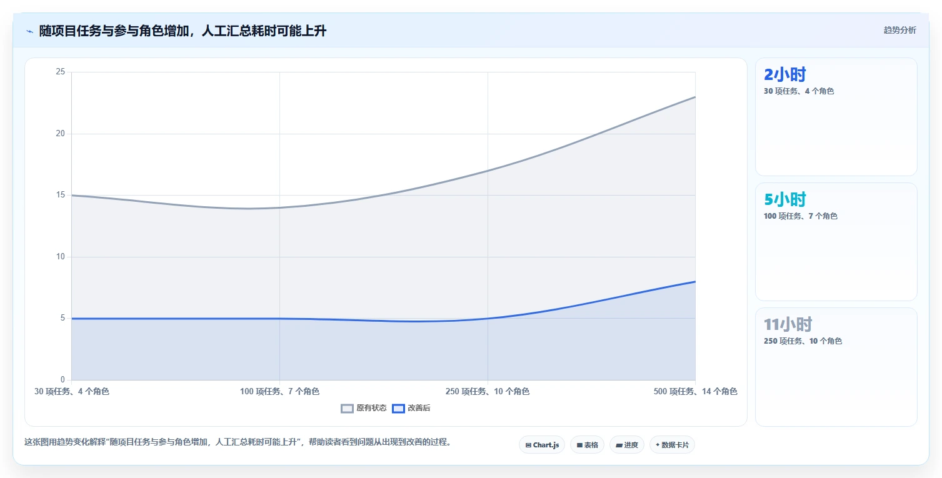This screenshot has height=478, width=942.
Task: Click the blue 改善后 legend swatch
Action: click(398, 409)
